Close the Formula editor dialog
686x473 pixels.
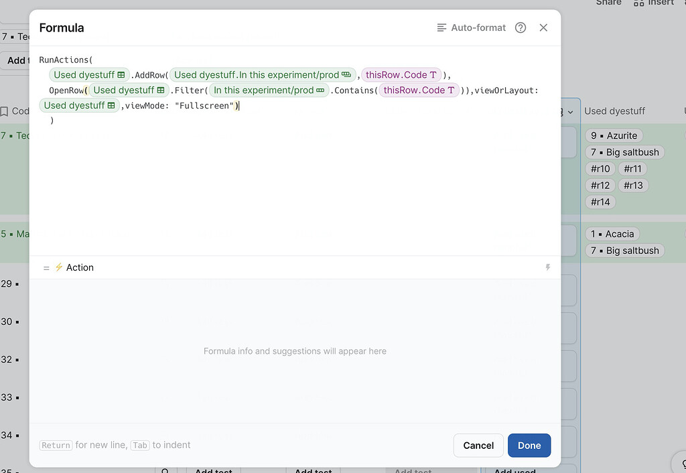[x=543, y=27]
